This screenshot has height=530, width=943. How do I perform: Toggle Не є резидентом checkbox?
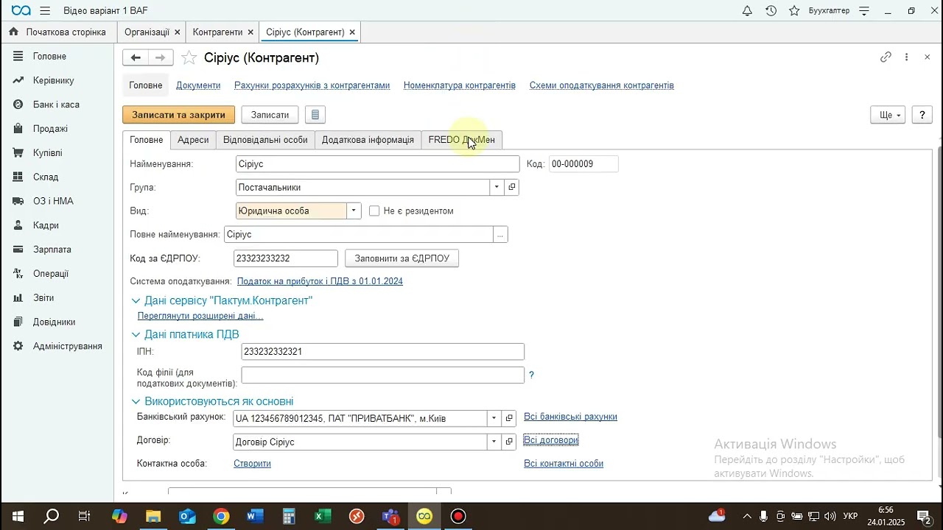(x=374, y=211)
